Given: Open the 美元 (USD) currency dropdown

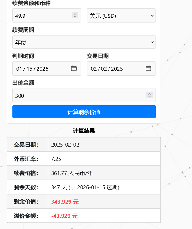Looking at the screenshot, I should point(121,15).
